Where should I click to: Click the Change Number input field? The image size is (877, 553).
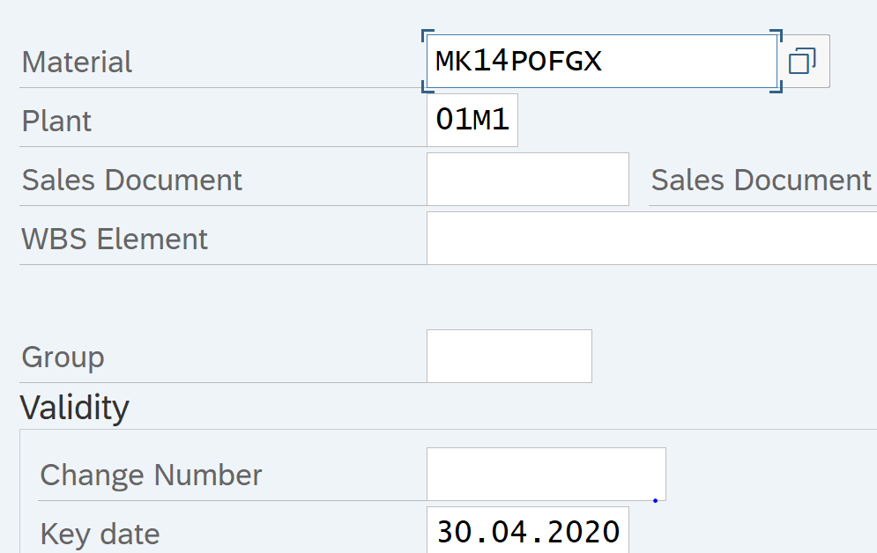[x=546, y=475]
